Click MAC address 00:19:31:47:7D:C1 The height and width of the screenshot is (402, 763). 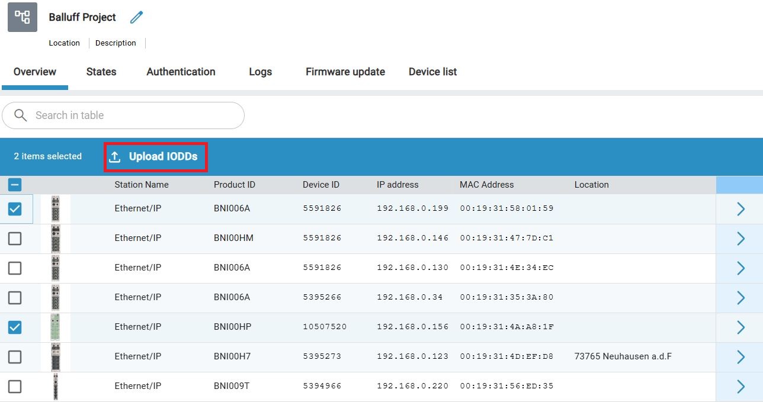pyautogui.click(x=506, y=238)
